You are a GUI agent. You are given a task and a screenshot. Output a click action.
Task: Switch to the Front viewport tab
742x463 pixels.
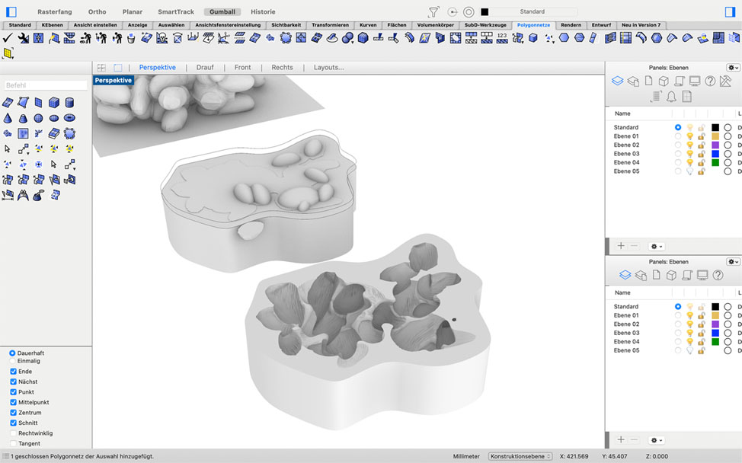(x=242, y=68)
